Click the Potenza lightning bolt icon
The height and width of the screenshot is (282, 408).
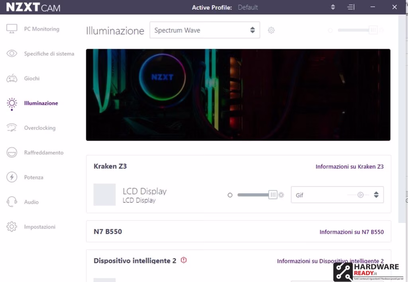[12, 177]
